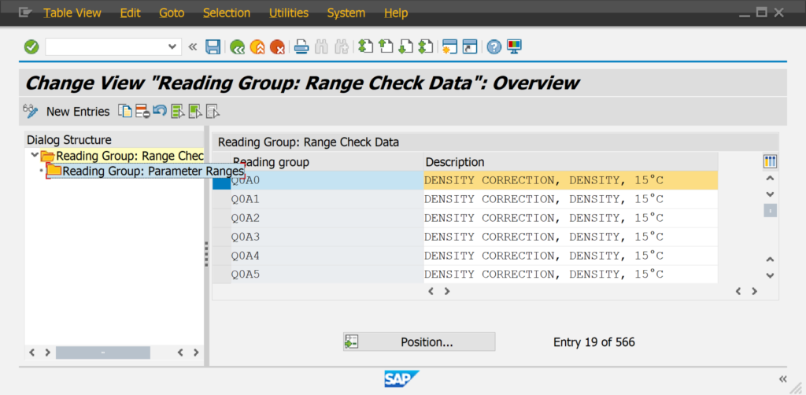
Task: Open the Help question mark icon
Action: [x=494, y=47]
